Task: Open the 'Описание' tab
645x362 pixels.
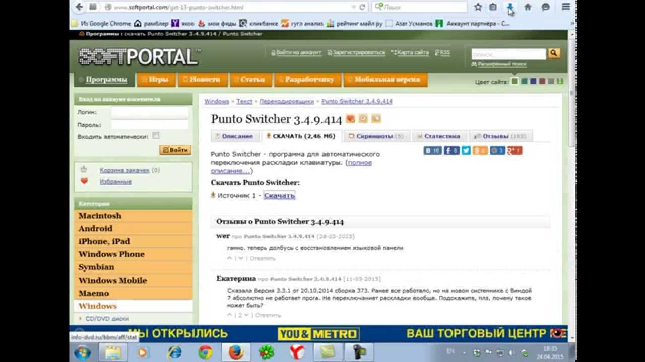Action: [234, 136]
